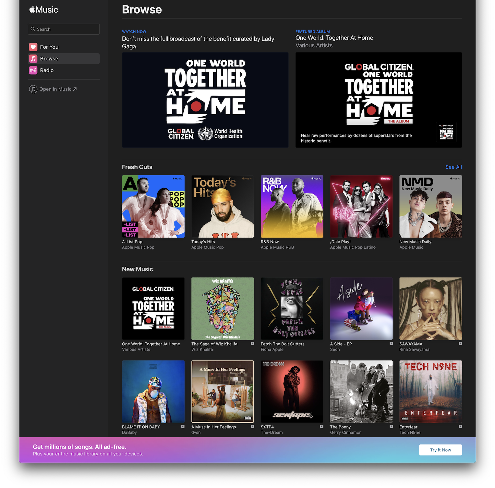This screenshot has height=488, width=495.
Task: Go to the For You section
Action: point(49,47)
